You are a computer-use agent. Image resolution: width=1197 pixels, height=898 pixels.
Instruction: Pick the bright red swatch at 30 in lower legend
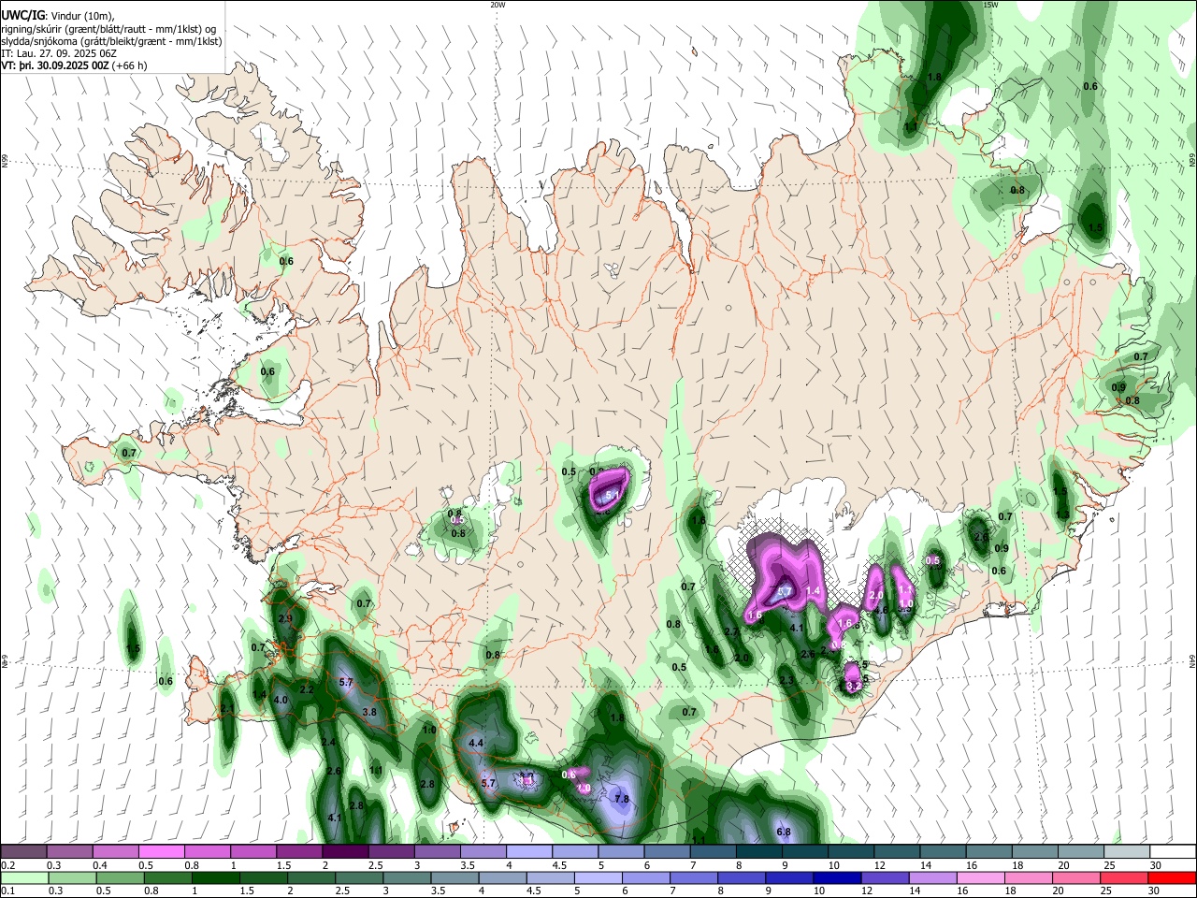coord(1172,877)
